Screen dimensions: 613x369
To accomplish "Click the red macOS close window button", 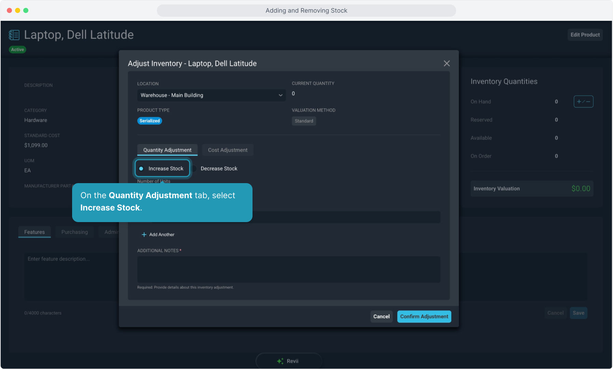I will click(9, 11).
